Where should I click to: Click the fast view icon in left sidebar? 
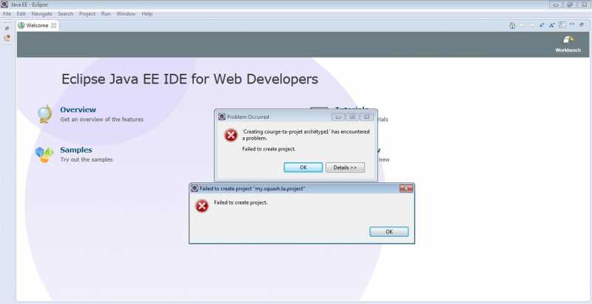click(x=7, y=37)
